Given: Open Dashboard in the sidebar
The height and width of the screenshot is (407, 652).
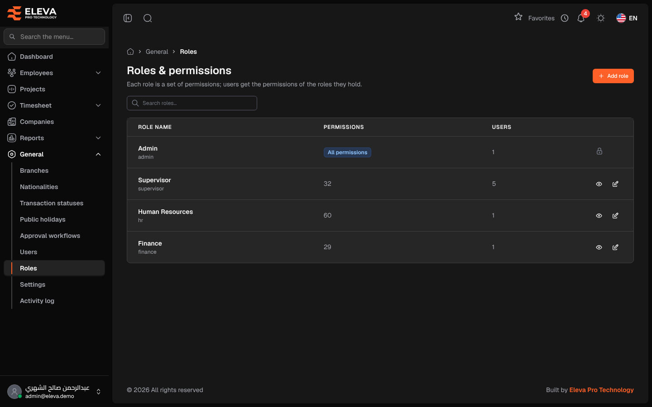Looking at the screenshot, I should [54, 57].
